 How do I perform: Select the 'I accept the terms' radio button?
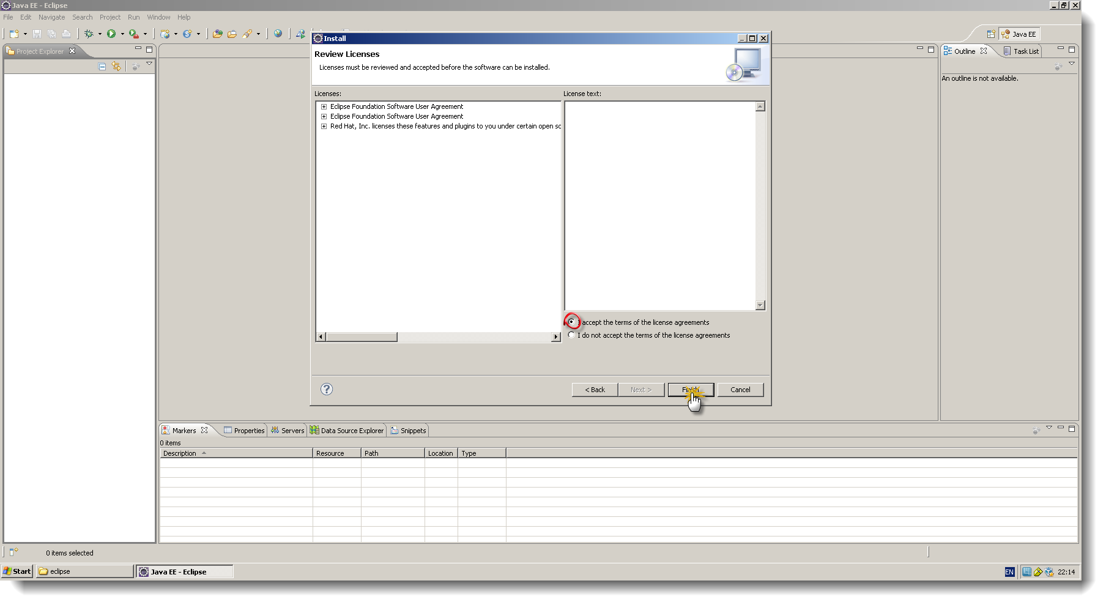coord(571,322)
